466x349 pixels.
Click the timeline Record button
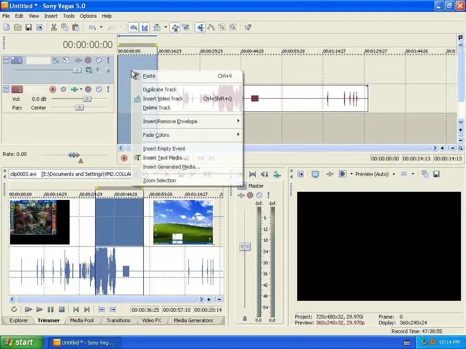click(124, 158)
